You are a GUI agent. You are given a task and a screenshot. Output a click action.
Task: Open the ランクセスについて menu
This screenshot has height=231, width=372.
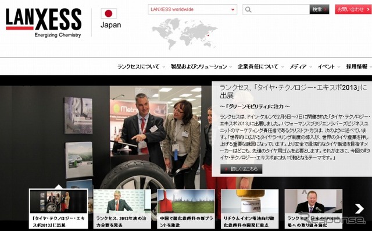click(x=138, y=67)
